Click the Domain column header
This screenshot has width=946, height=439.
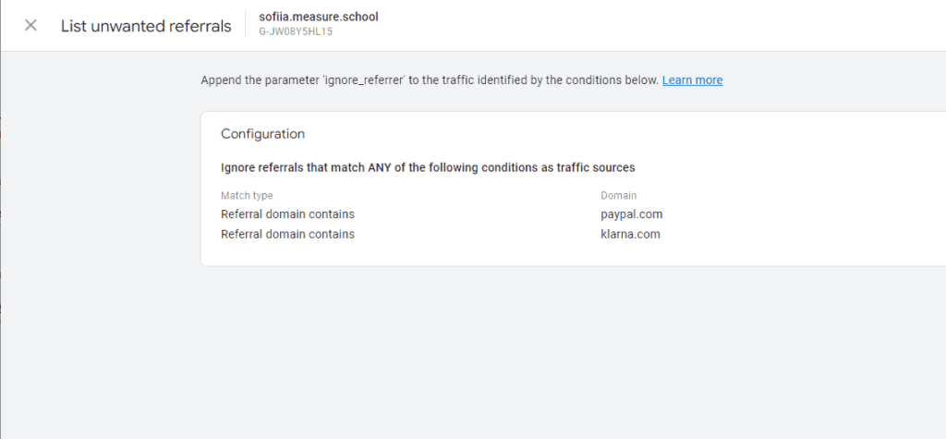(x=618, y=196)
